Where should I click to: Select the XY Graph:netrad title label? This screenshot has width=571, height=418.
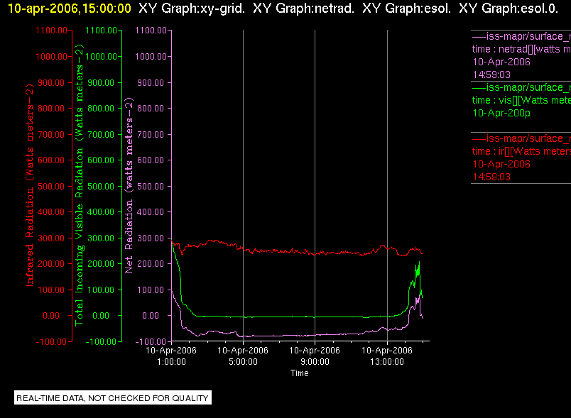coord(303,9)
